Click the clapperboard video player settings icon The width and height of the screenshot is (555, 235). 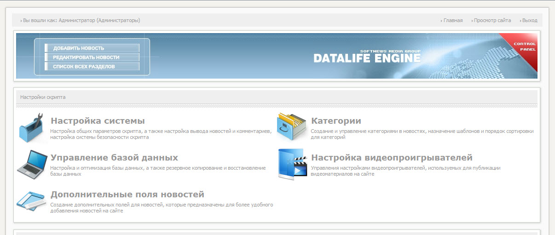click(x=292, y=164)
